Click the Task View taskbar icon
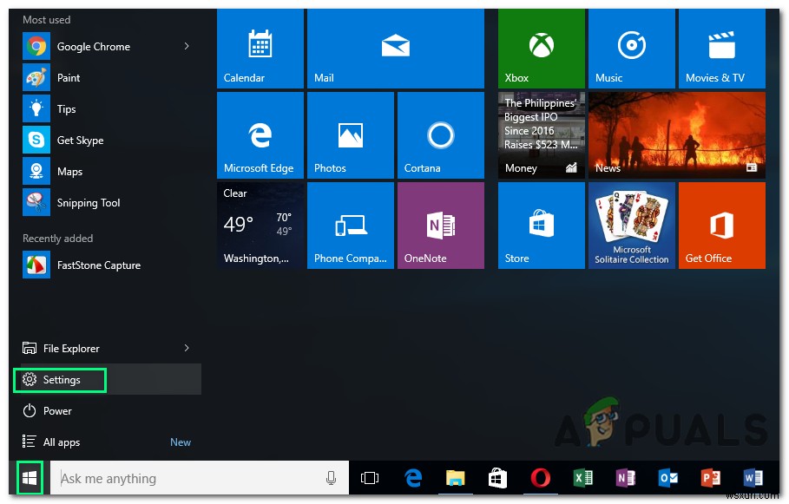Screen dimensions: 789x504 click(x=370, y=478)
